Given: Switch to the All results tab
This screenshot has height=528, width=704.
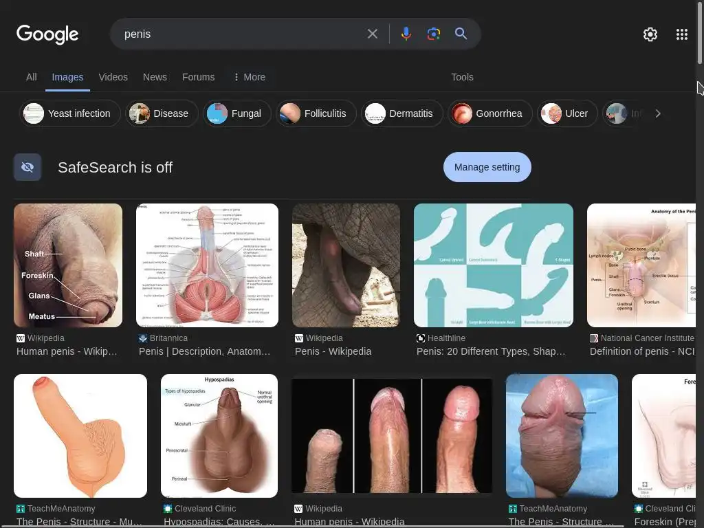Looking at the screenshot, I should [x=32, y=77].
